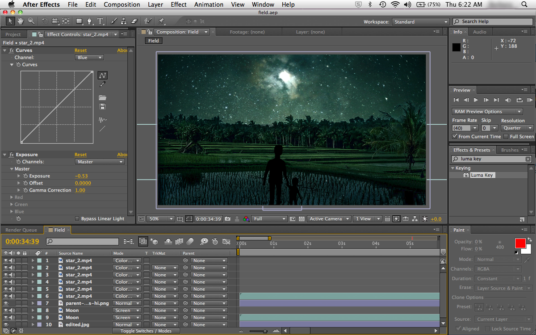The height and width of the screenshot is (335, 536).
Task: Select the Puppet Pin tool
Action: coord(161,21)
